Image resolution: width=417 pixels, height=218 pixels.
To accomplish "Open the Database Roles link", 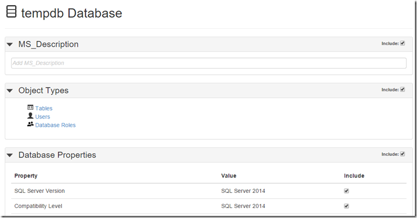I will [x=55, y=125].
